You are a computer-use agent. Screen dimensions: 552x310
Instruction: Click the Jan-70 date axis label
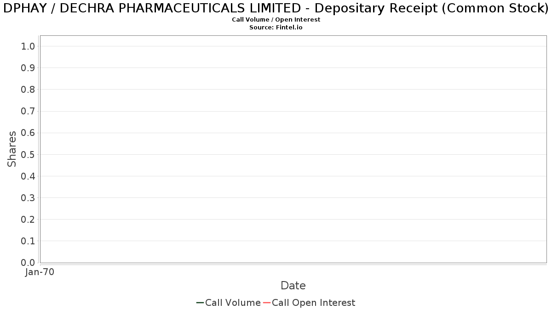[x=40, y=272]
